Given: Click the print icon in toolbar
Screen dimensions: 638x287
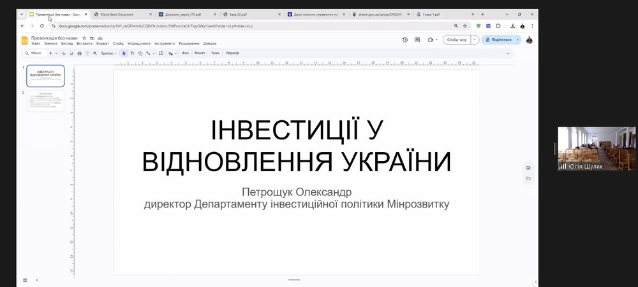Looking at the screenshot, I should [x=79, y=53].
